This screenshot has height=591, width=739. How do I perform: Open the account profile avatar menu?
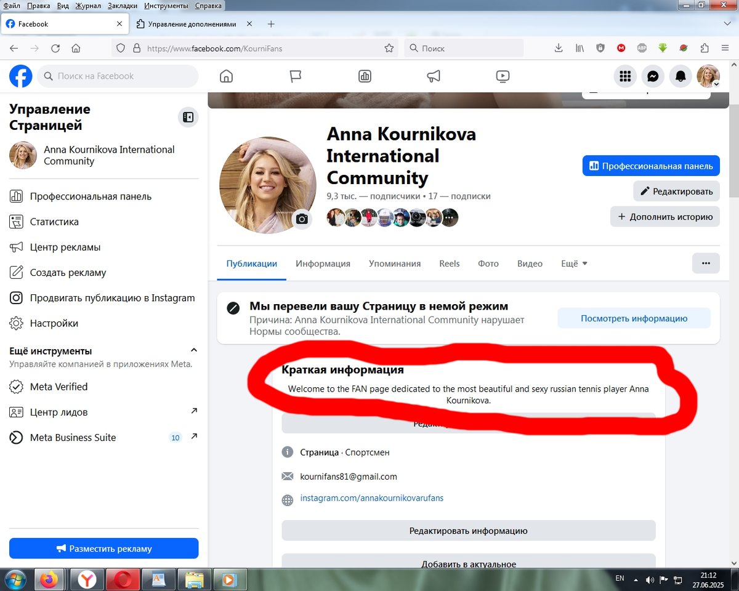click(x=708, y=76)
